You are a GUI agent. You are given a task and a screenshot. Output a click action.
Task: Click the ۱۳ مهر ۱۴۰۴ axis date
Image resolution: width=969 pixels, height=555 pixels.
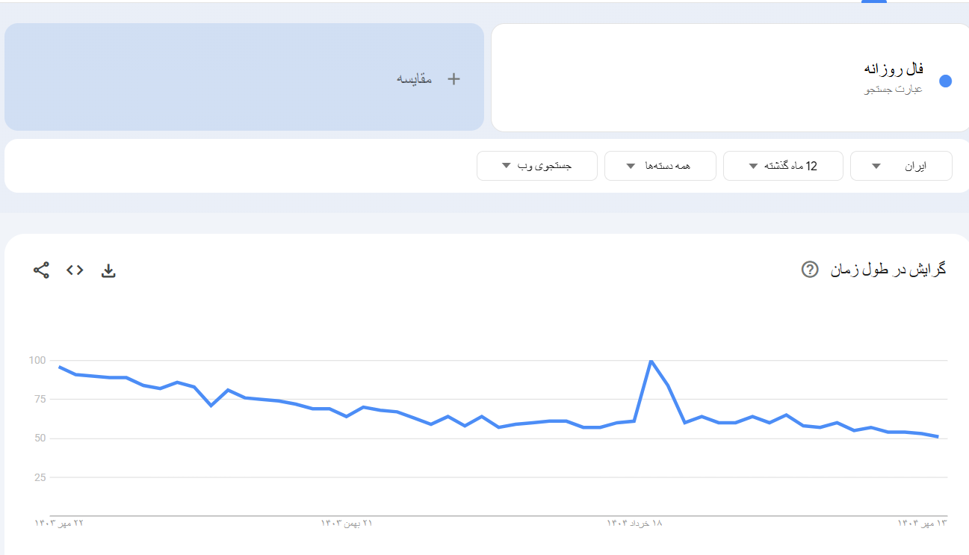pyautogui.click(x=922, y=523)
